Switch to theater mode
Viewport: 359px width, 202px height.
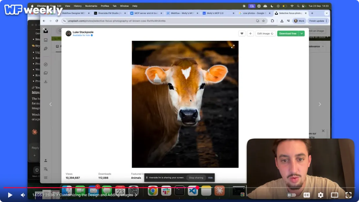click(335, 195)
